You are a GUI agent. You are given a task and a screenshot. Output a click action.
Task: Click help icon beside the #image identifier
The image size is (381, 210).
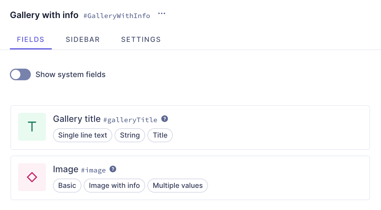(113, 169)
